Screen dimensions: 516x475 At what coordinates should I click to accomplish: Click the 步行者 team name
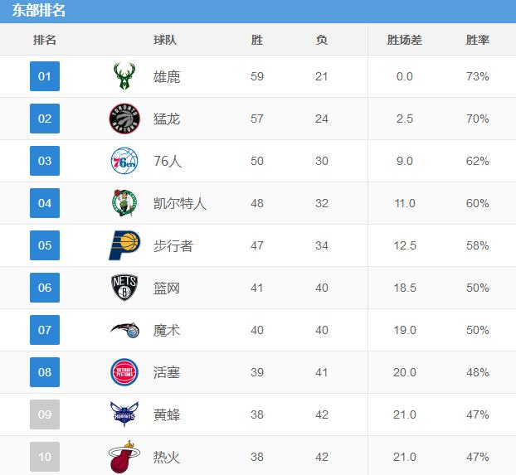[x=173, y=245]
